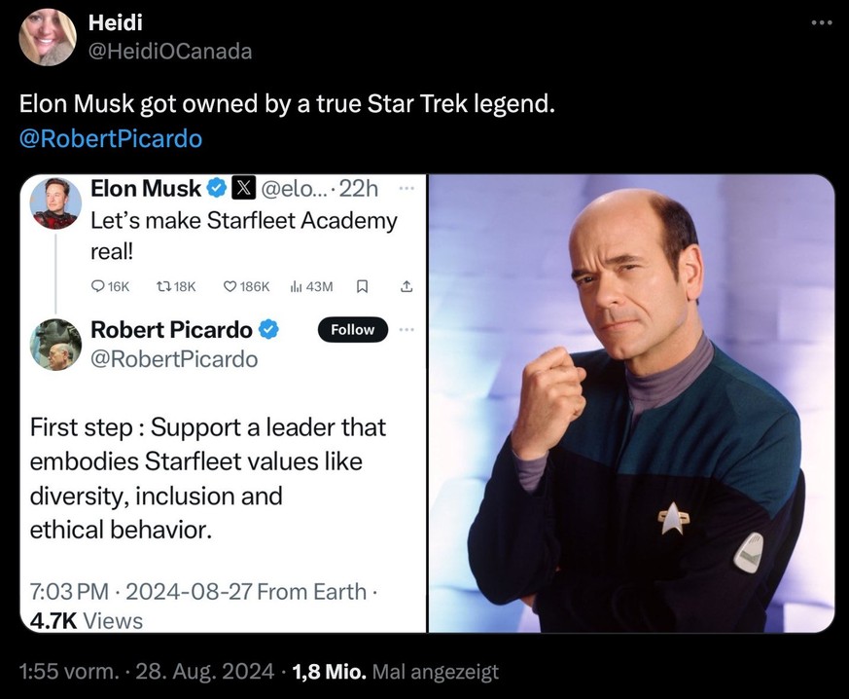
Task: Click the X logo badge beside Elon Musk
Action: point(242,188)
